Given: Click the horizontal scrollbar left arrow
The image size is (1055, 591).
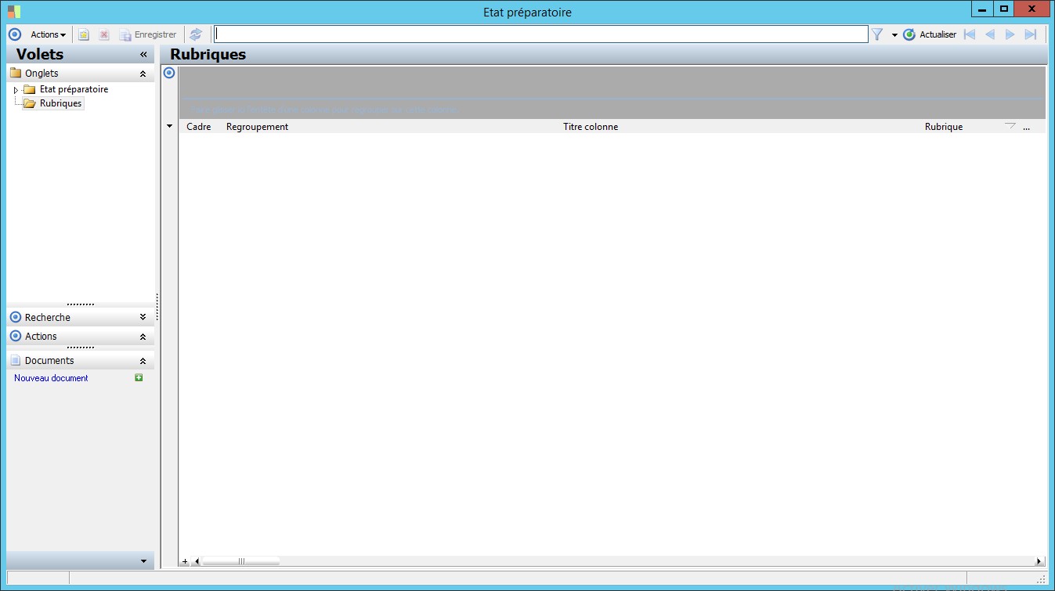Looking at the screenshot, I should pos(196,561).
